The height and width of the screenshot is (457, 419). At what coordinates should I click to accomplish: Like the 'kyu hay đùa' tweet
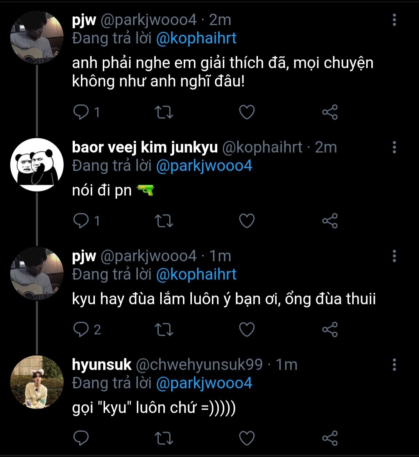pyautogui.click(x=247, y=330)
